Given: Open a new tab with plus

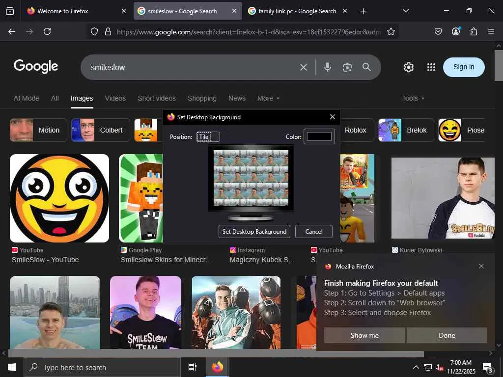Looking at the screenshot, I should [x=363, y=11].
